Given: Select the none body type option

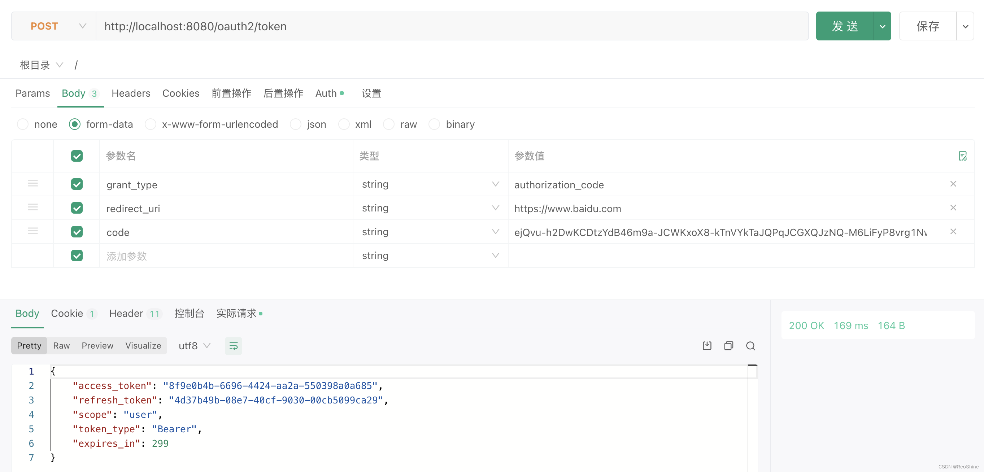Looking at the screenshot, I should point(22,124).
